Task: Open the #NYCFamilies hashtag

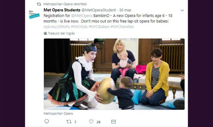Action: click(122, 27)
